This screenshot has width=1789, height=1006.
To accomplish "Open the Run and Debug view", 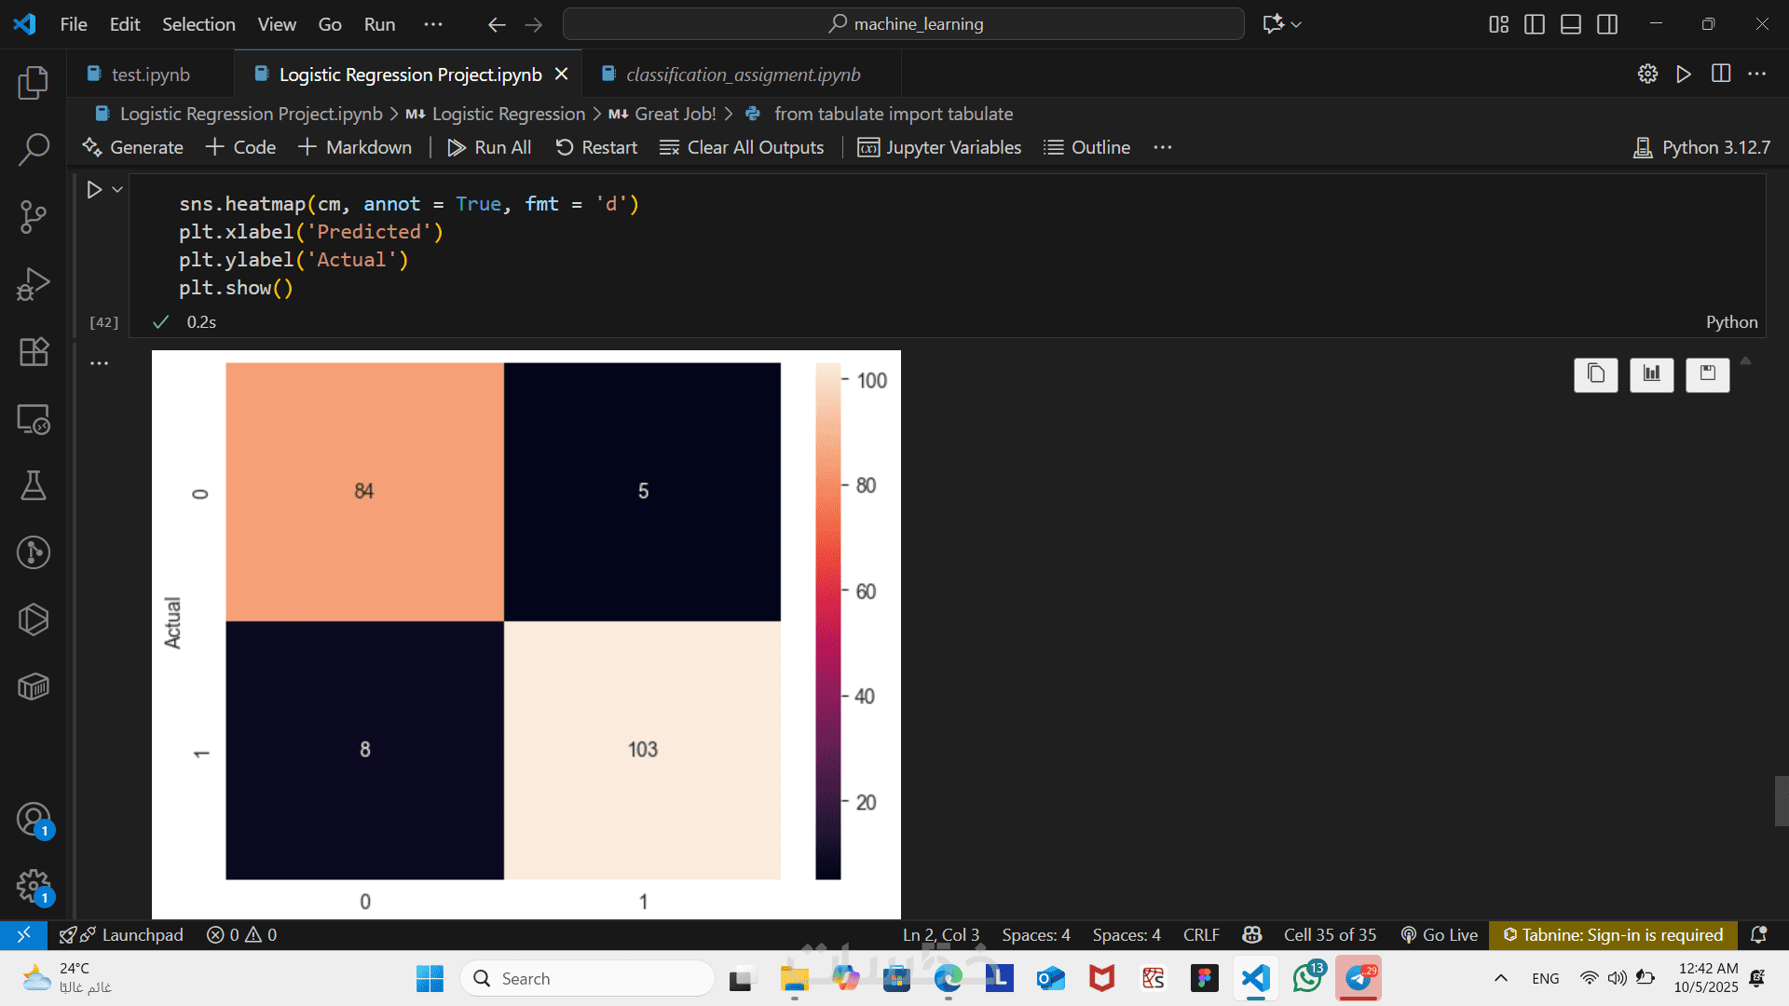I will 34,284.
